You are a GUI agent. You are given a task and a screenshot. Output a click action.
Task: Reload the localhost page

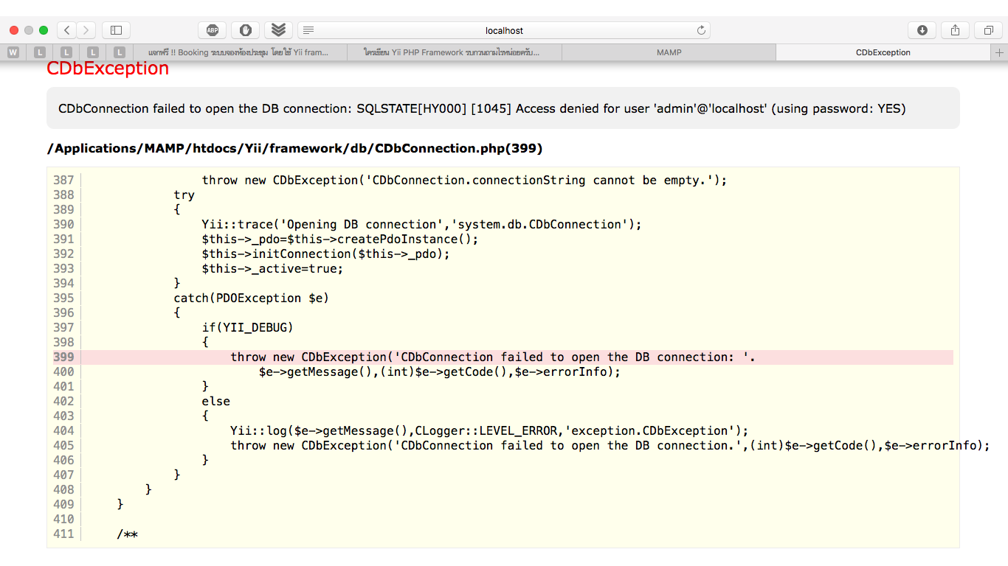(701, 30)
